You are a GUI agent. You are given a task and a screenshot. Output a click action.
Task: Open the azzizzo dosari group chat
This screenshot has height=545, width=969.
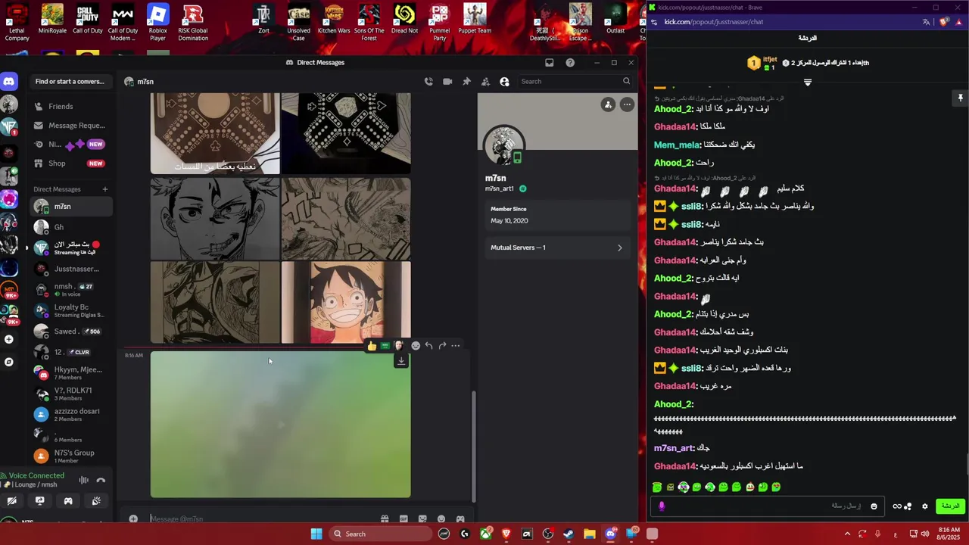pyautogui.click(x=71, y=415)
